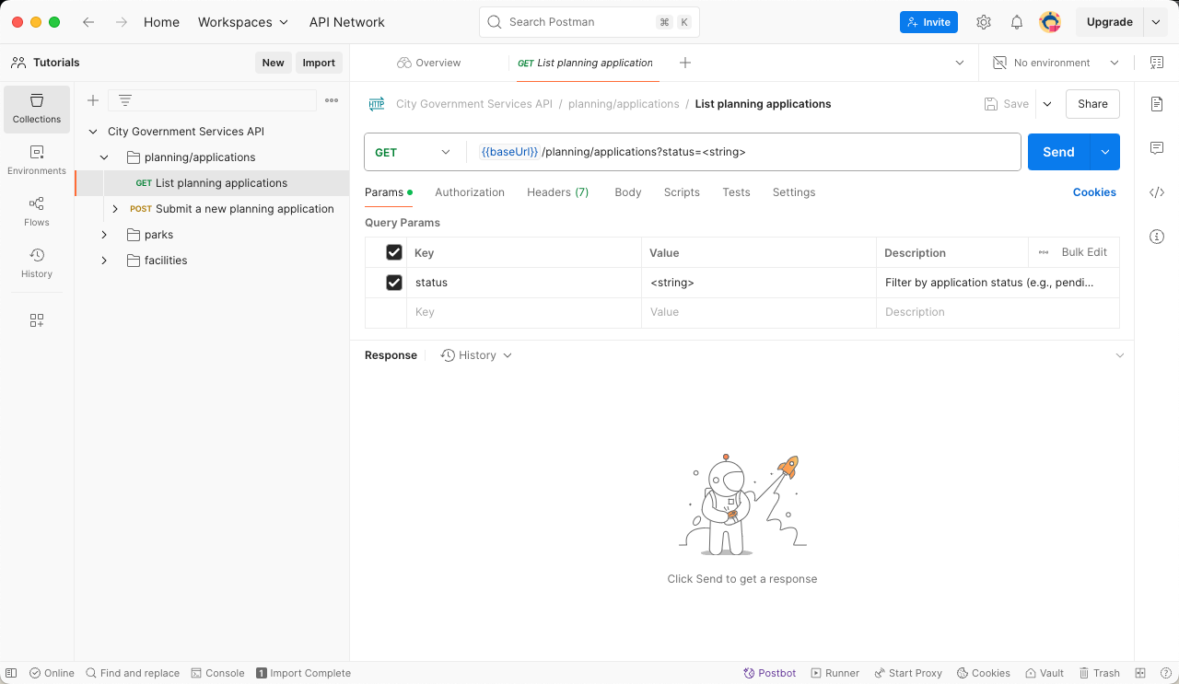Open the GET method dropdown
Image resolution: width=1179 pixels, height=684 pixels.
point(414,152)
